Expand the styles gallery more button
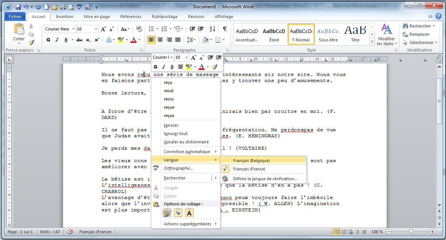 coord(372,42)
